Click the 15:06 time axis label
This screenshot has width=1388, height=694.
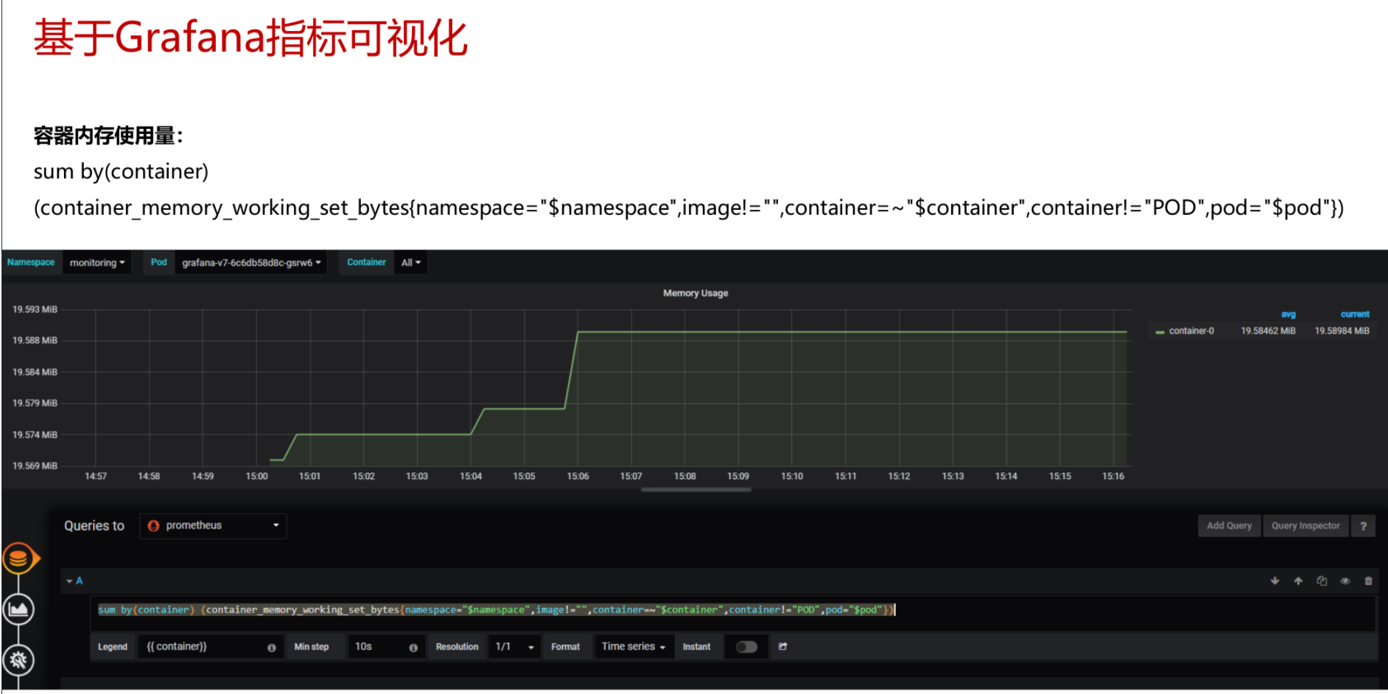[x=578, y=477]
